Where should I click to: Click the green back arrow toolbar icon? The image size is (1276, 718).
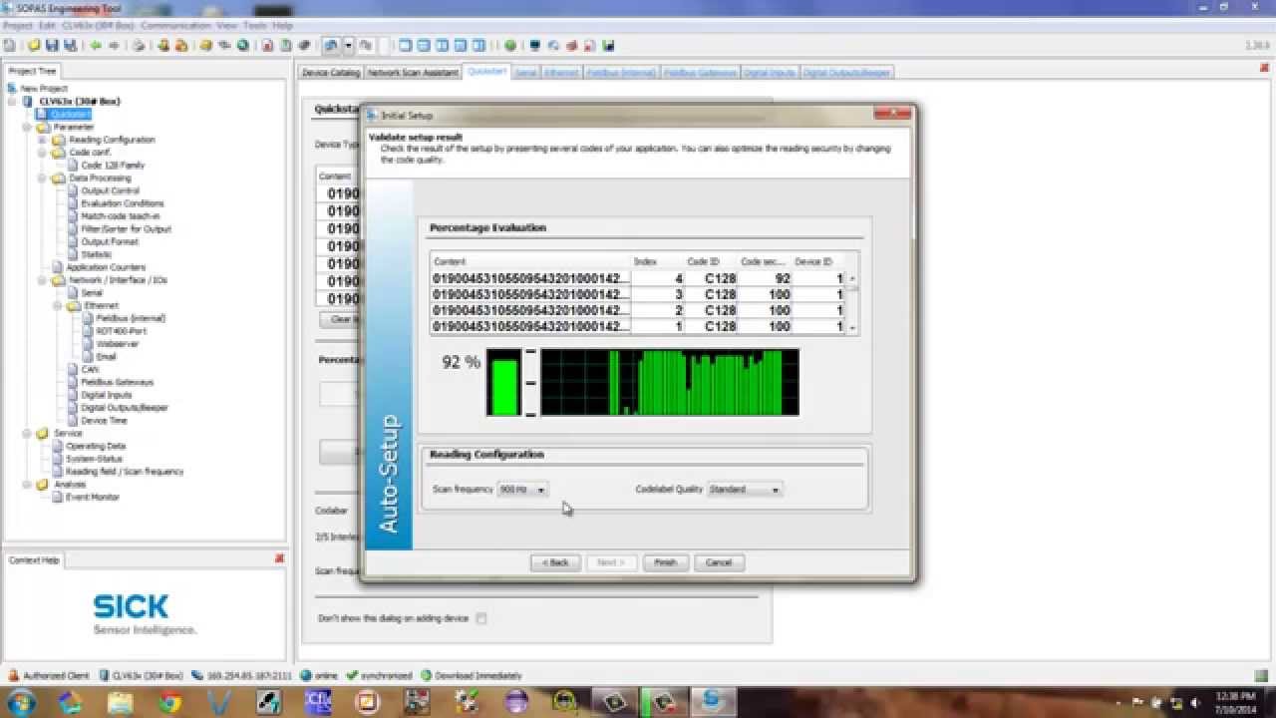[x=96, y=46]
